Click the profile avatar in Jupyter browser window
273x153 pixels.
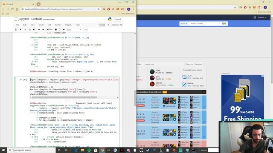(x=128, y=9)
